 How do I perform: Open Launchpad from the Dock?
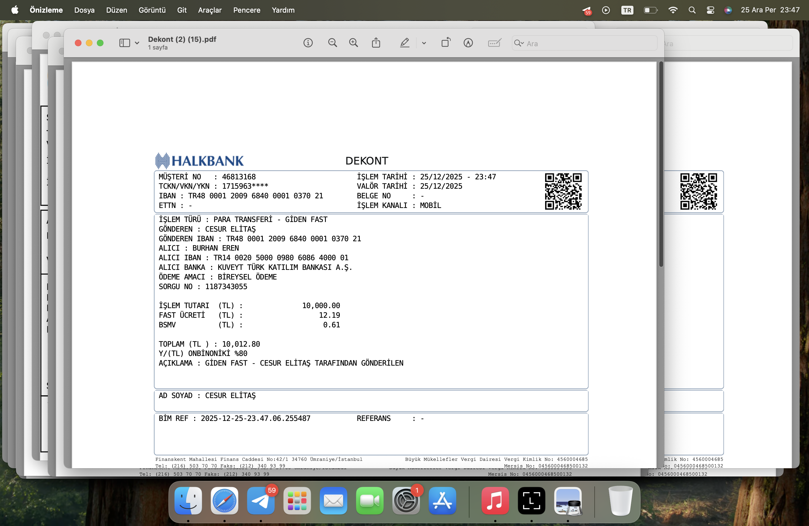(x=297, y=501)
